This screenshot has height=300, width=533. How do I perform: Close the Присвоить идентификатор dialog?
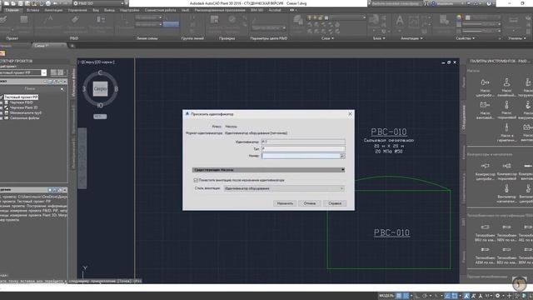pos(350,114)
